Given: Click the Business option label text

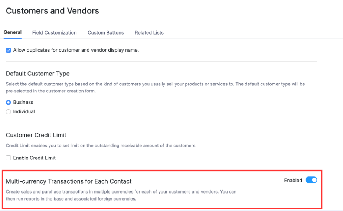Looking at the screenshot, I should point(23,103).
